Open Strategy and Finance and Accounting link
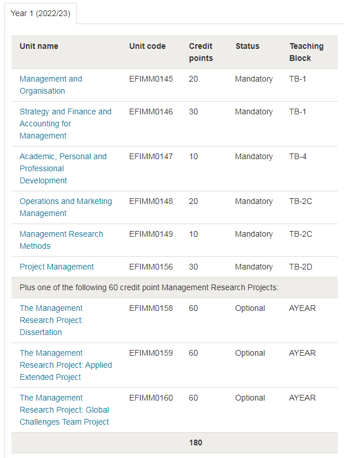 pyautogui.click(x=65, y=124)
